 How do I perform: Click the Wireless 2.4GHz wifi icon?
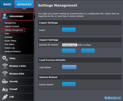[5, 66]
